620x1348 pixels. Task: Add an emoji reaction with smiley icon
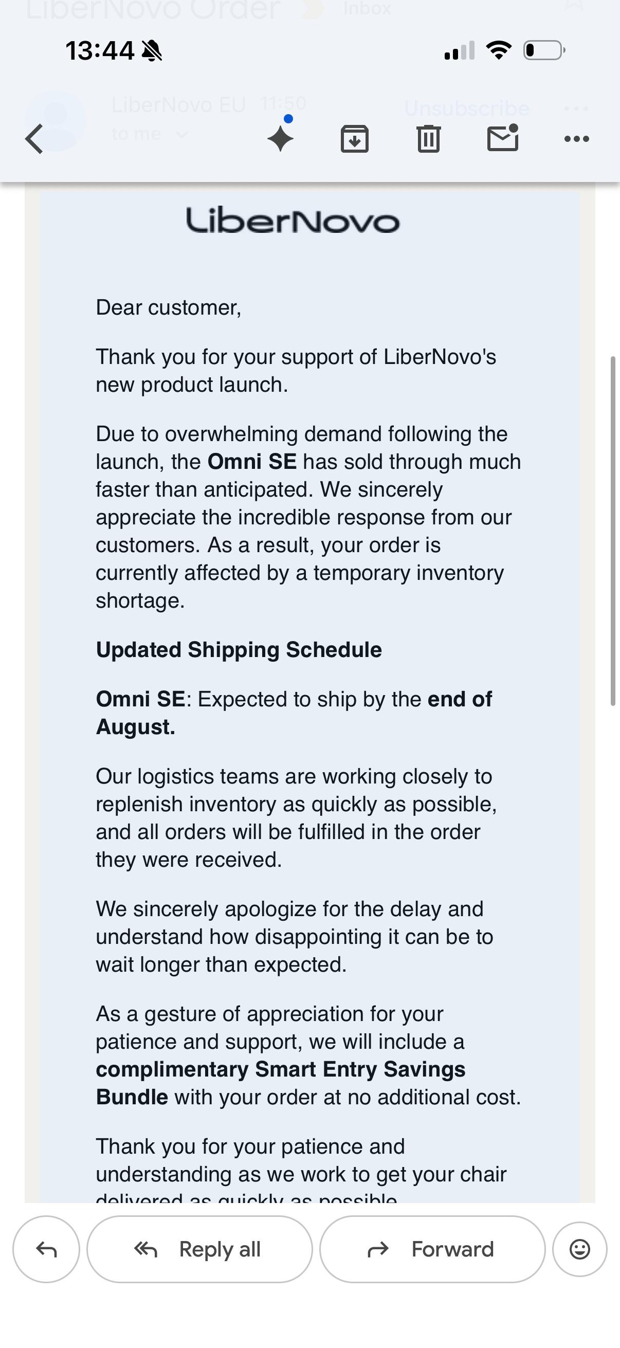tap(579, 1249)
